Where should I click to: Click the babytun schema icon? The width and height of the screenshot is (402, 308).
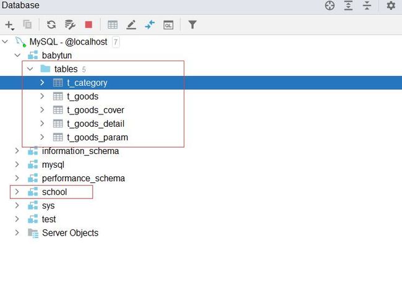click(33, 55)
